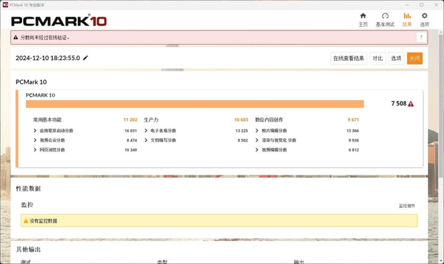Click the 在线查看结果 button

point(349,58)
